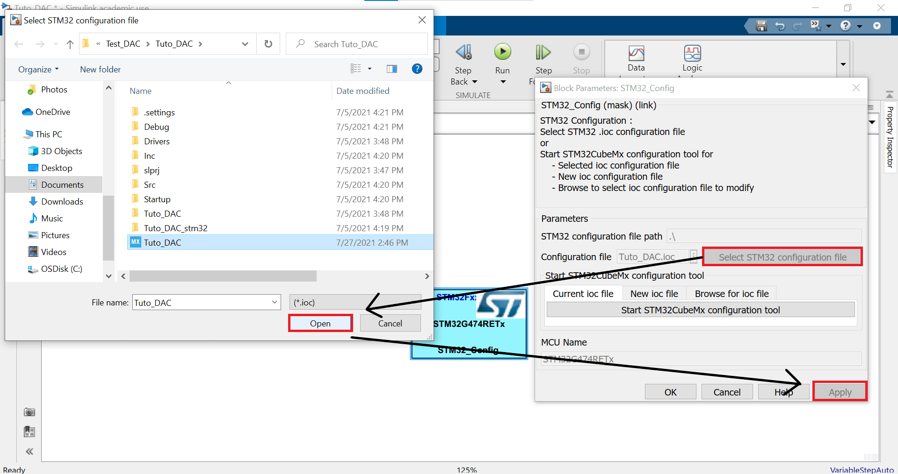Click the STM32_Config block on canvas

pos(469,324)
